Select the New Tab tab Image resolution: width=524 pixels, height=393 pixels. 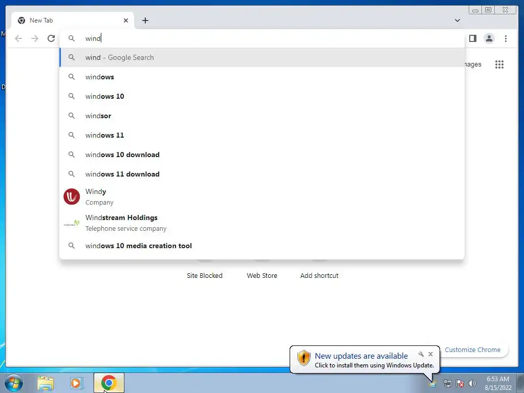[73, 20]
